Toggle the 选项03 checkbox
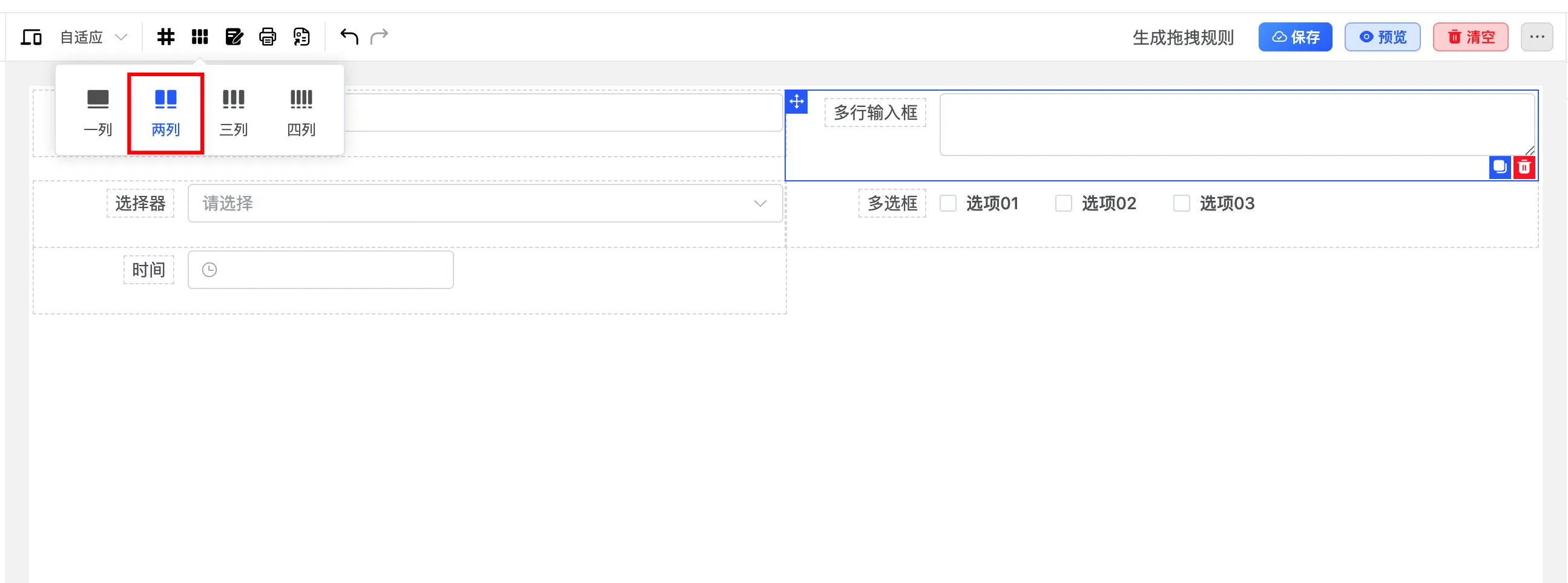This screenshot has height=583, width=1568. 1182,204
